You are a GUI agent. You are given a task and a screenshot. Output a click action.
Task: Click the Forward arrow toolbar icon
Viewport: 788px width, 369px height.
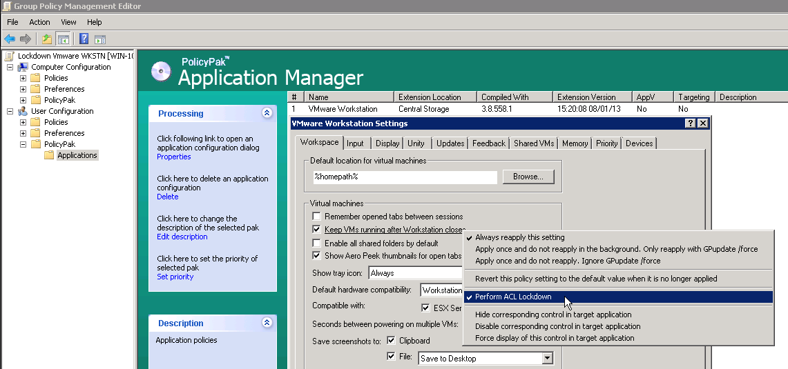click(26, 39)
